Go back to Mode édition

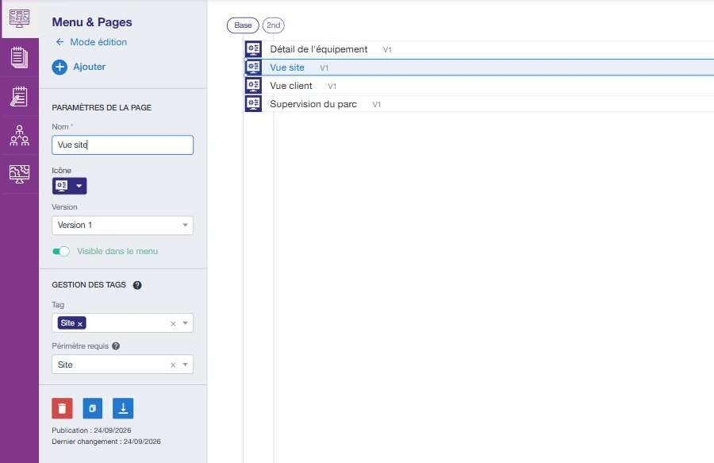pyautogui.click(x=98, y=42)
